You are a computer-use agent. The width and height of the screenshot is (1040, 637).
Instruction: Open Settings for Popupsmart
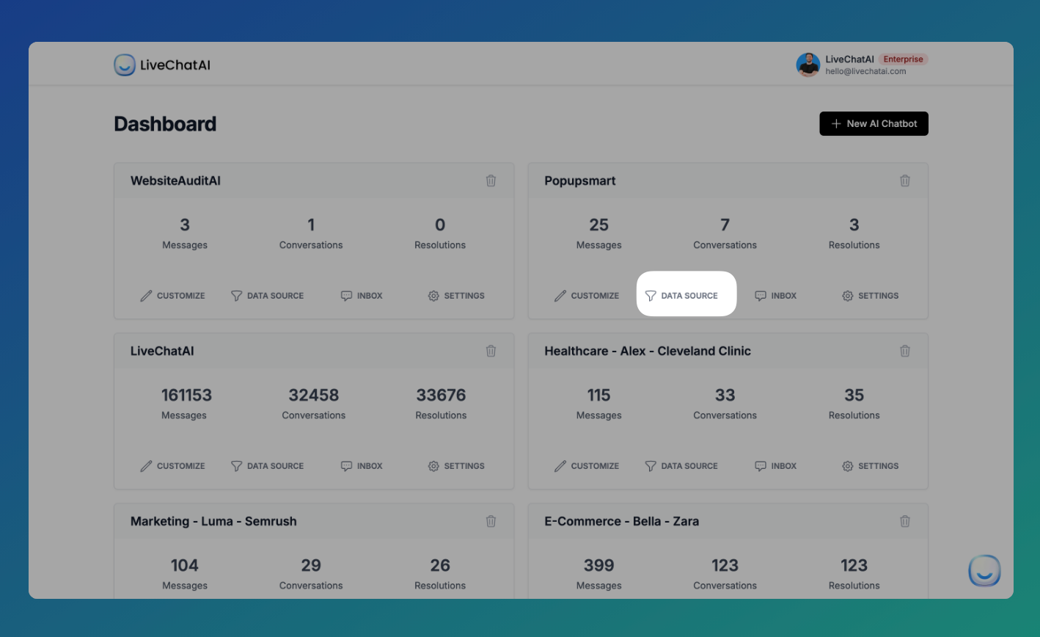pyautogui.click(x=871, y=296)
